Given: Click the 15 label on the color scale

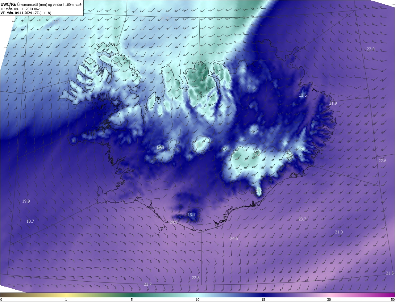Looking at the screenshot, I should [263, 300].
